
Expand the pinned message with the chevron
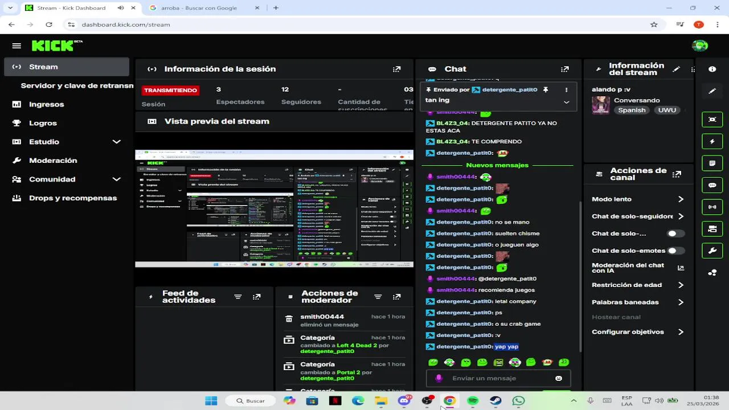[x=566, y=102]
